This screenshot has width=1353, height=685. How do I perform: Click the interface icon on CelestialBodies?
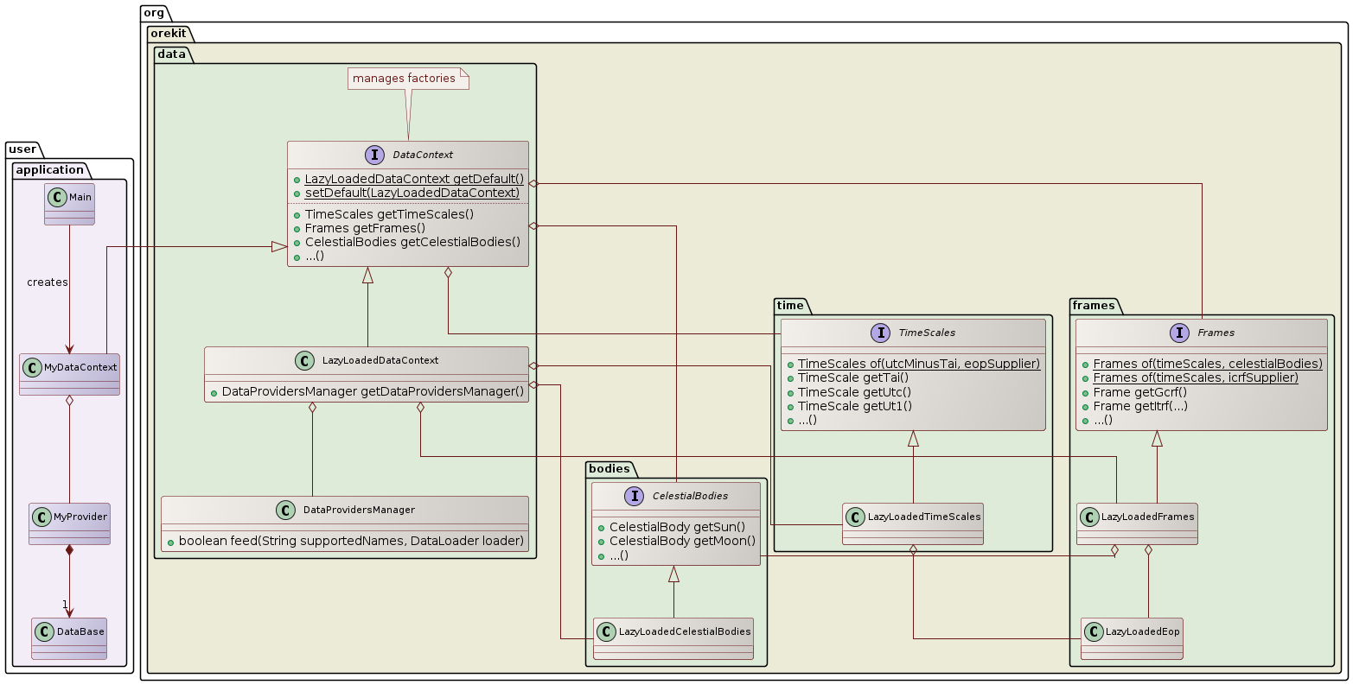pos(635,496)
